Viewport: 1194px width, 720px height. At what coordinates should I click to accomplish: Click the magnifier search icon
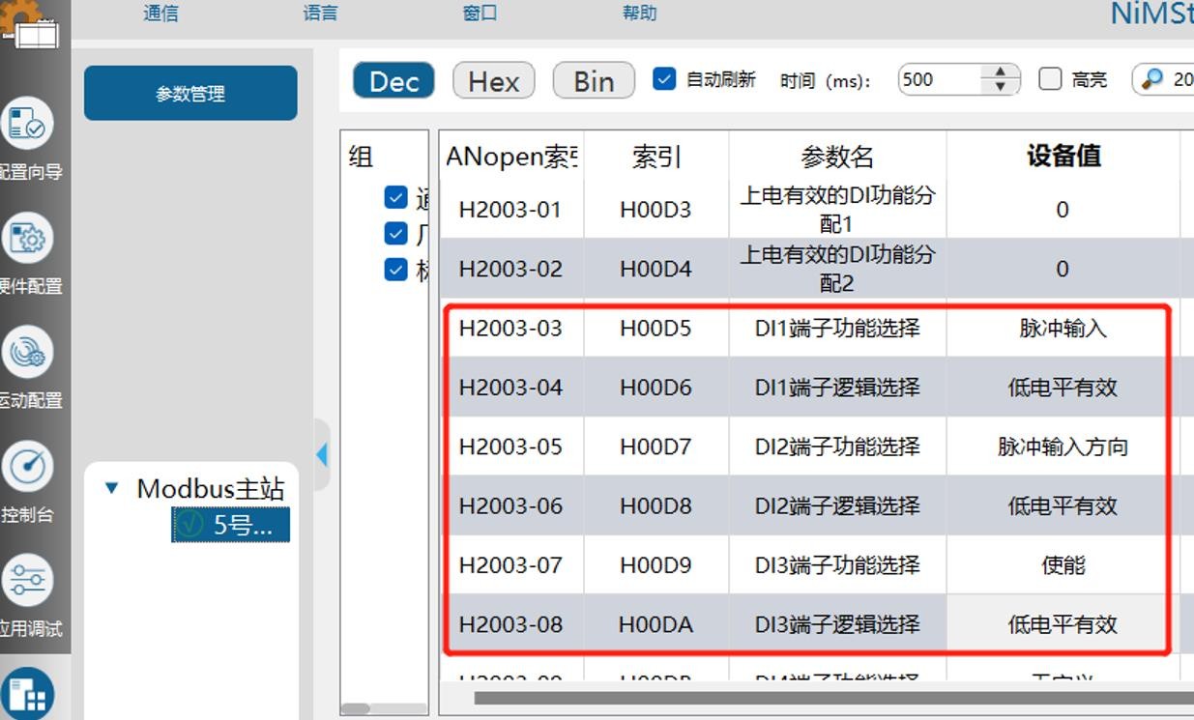pyautogui.click(x=1151, y=79)
